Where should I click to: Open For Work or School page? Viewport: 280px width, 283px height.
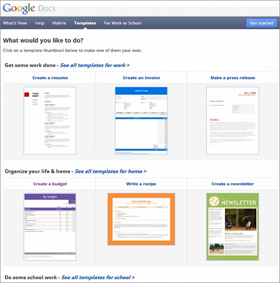tap(122, 23)
